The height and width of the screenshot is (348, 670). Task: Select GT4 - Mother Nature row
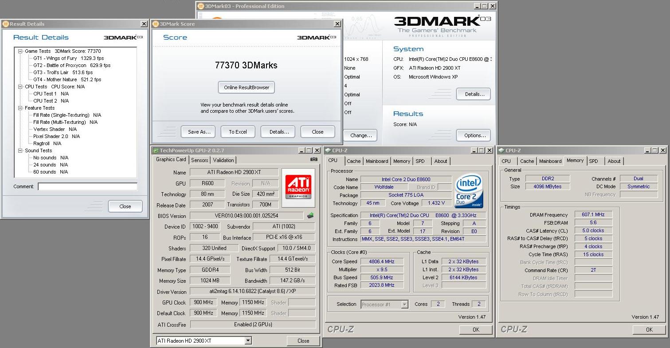point(67,79)
